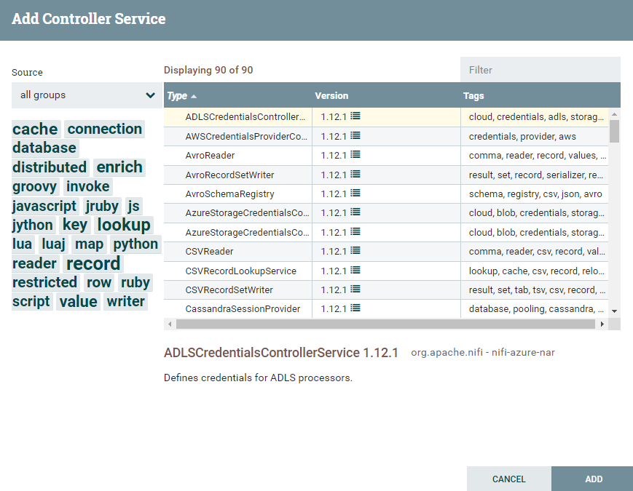Sort by Type column ascending arrow
The height and width of the screenshot is (491, 633).
pyautogui.click(x=194, y=96)
